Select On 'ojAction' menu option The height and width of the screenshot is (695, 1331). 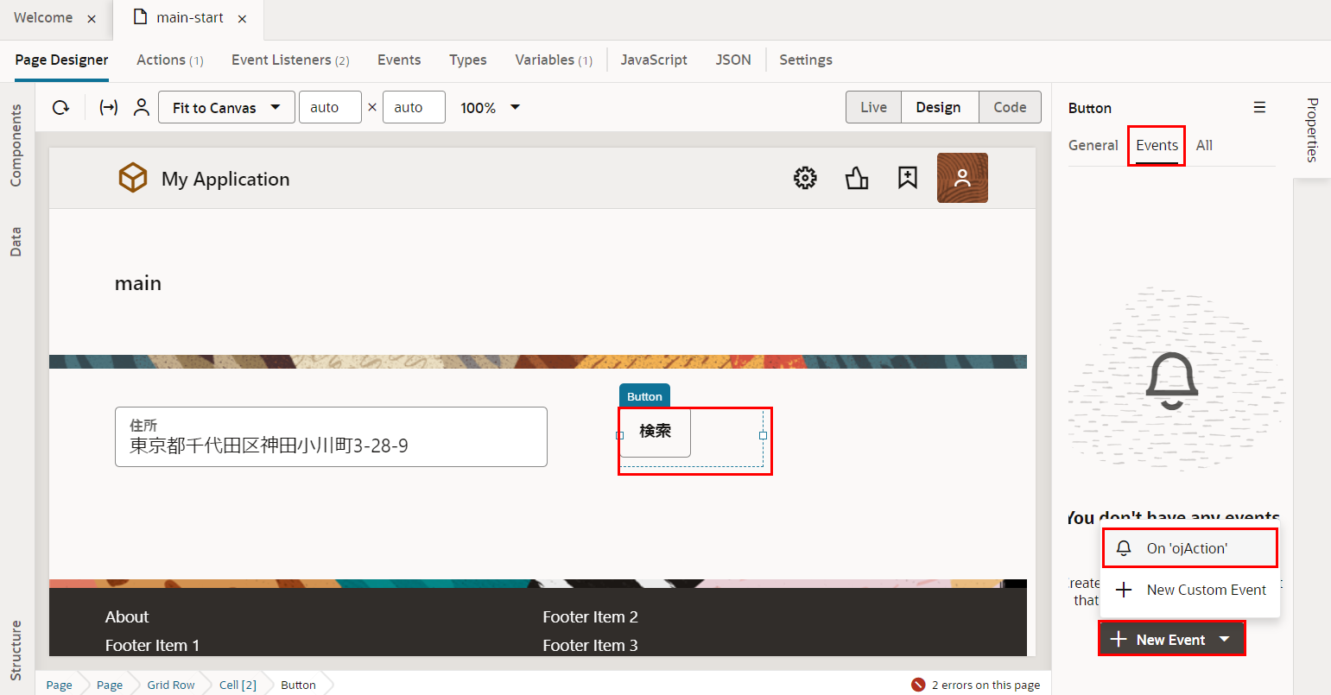[x=1188, y=548]
